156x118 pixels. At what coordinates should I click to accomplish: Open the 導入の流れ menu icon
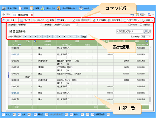[4, 8]
